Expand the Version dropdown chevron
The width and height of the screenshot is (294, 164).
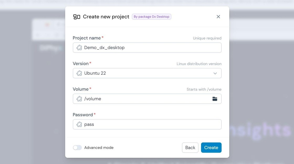tap(215, 73)
